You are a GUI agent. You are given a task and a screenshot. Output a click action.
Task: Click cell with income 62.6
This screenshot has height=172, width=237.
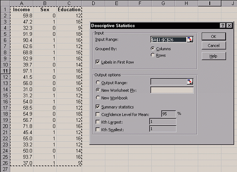point(22,46)
